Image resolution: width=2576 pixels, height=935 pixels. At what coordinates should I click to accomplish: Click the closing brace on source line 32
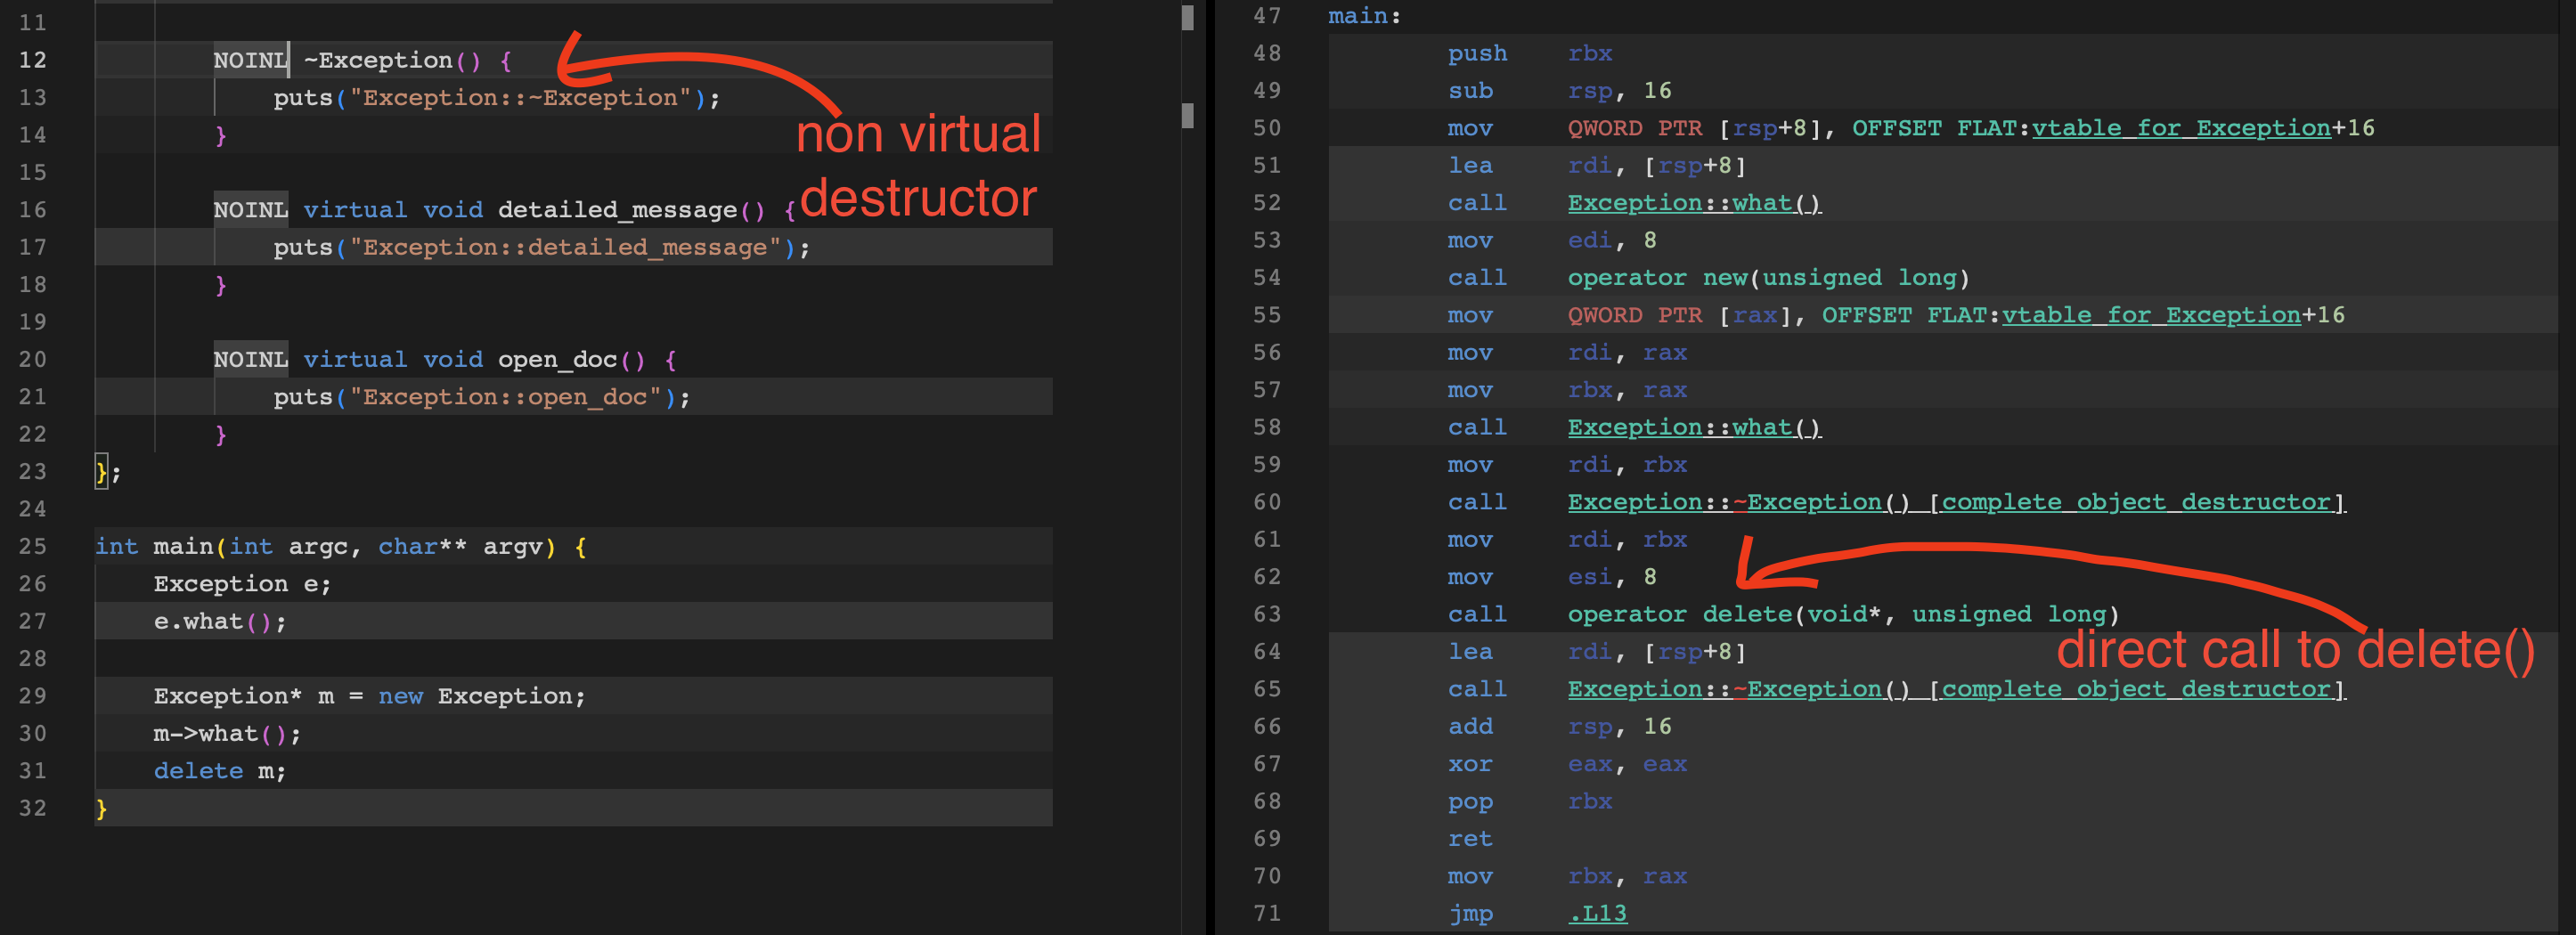click(101, 808)
